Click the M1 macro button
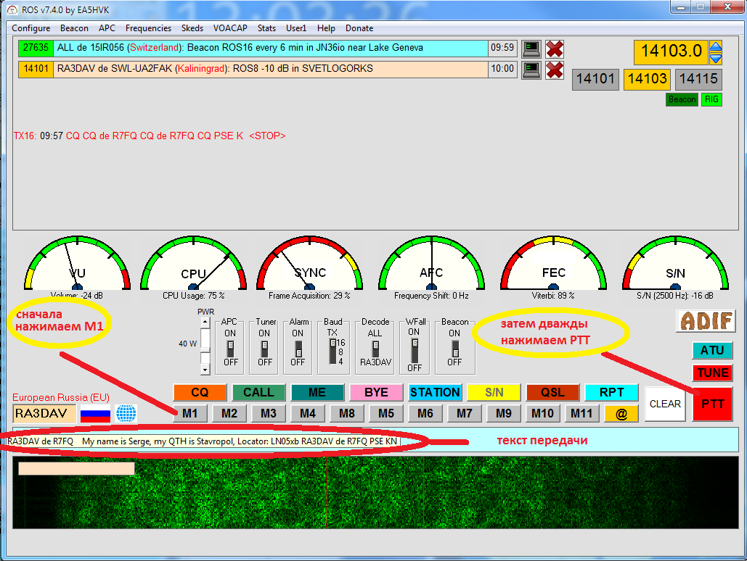Viewport: 747px width, 561px height. [x=190, y=413]
